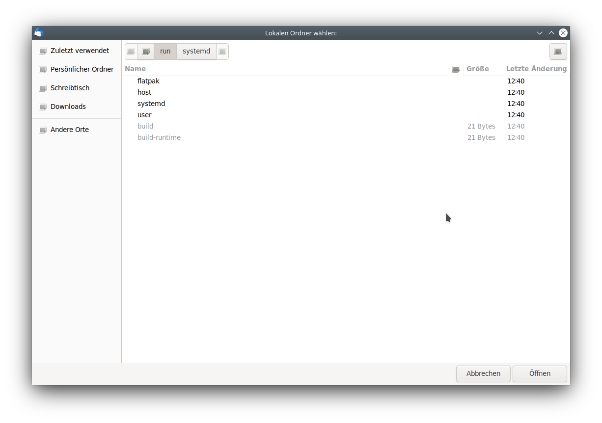Close the Lokalen Ordner wählen dialog

[563, 33]
